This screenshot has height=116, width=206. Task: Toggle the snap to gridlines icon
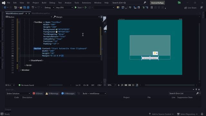coord(129,85)
